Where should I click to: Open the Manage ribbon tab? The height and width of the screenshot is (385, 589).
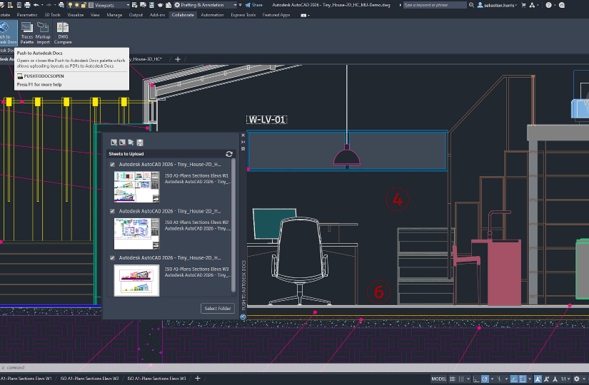pyautogui.click(x=114, y=15)
